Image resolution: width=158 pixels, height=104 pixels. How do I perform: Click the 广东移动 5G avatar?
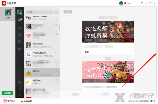coord(28,54)
